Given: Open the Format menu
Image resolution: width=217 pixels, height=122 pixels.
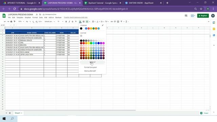Looking at the screenshot, I should pos(35,18).
